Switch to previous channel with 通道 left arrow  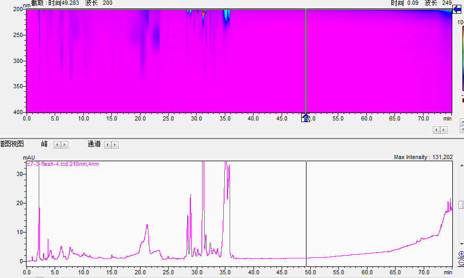coord(108,144)
